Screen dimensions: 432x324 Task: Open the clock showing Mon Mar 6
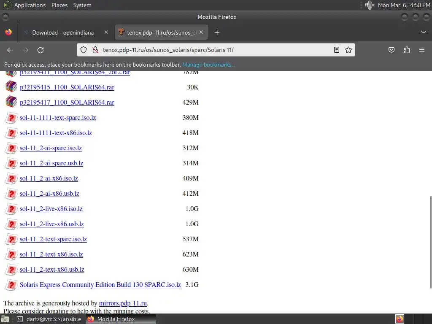tap(404, 5)
